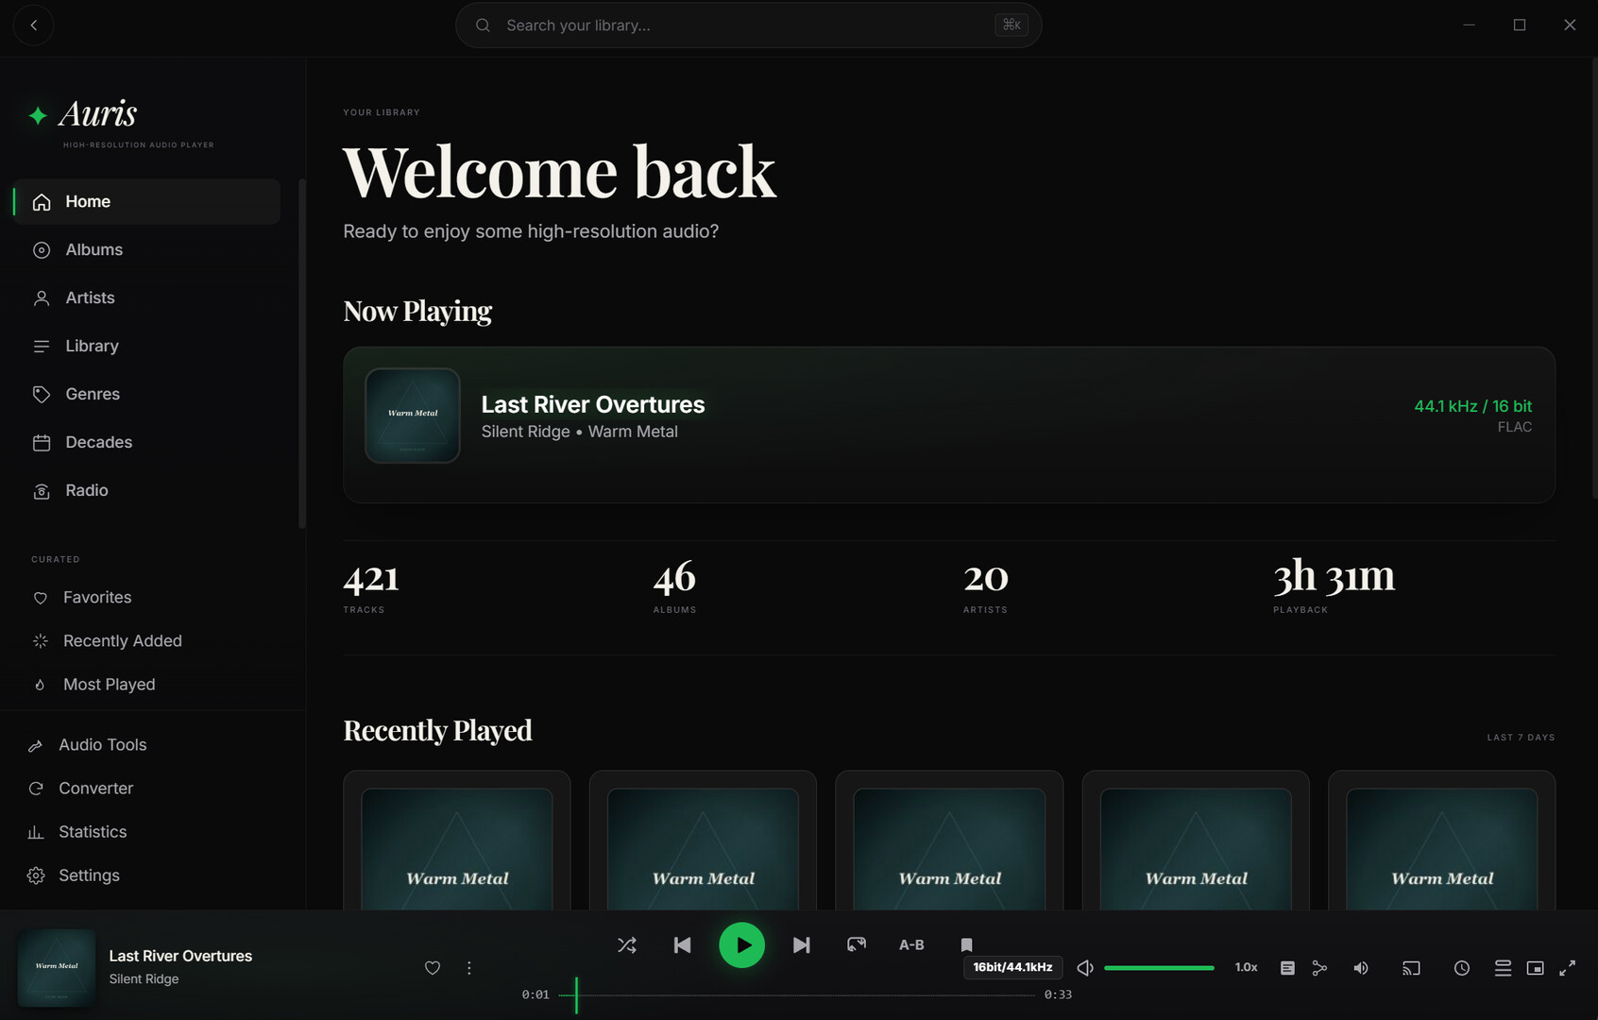Open the Library list
Screen dimensions: 1598x1020
pos(146,346)
